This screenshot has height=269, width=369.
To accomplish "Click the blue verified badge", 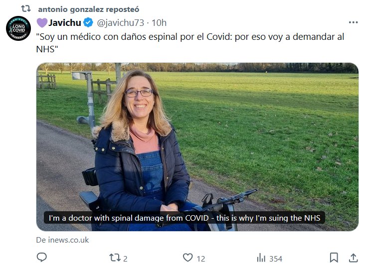I will pyautogui.click(x=88, y=22).
